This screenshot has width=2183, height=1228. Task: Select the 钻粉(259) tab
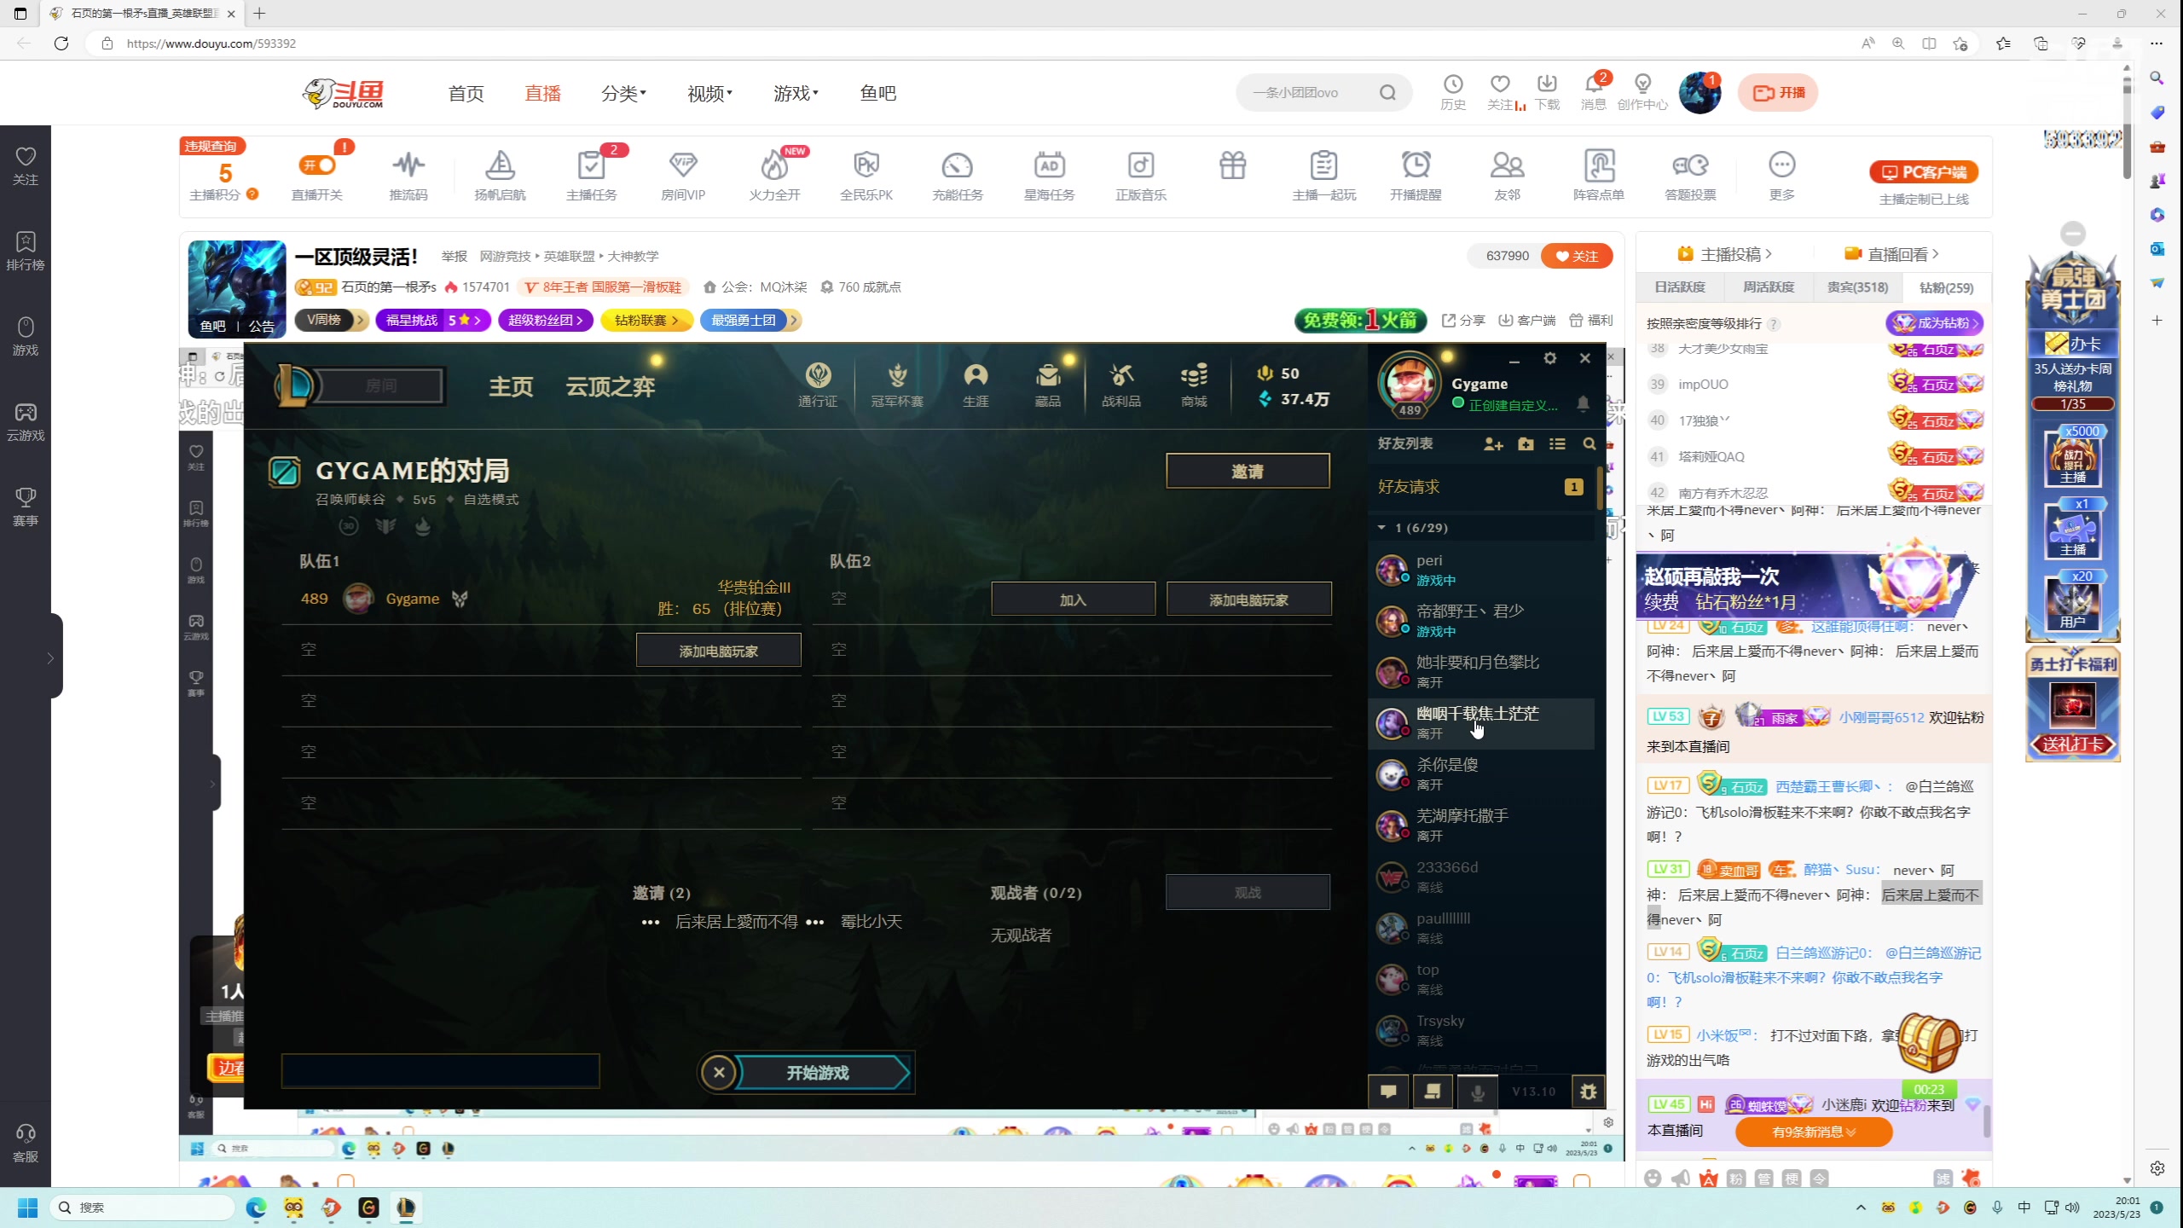click(1946, 287)
